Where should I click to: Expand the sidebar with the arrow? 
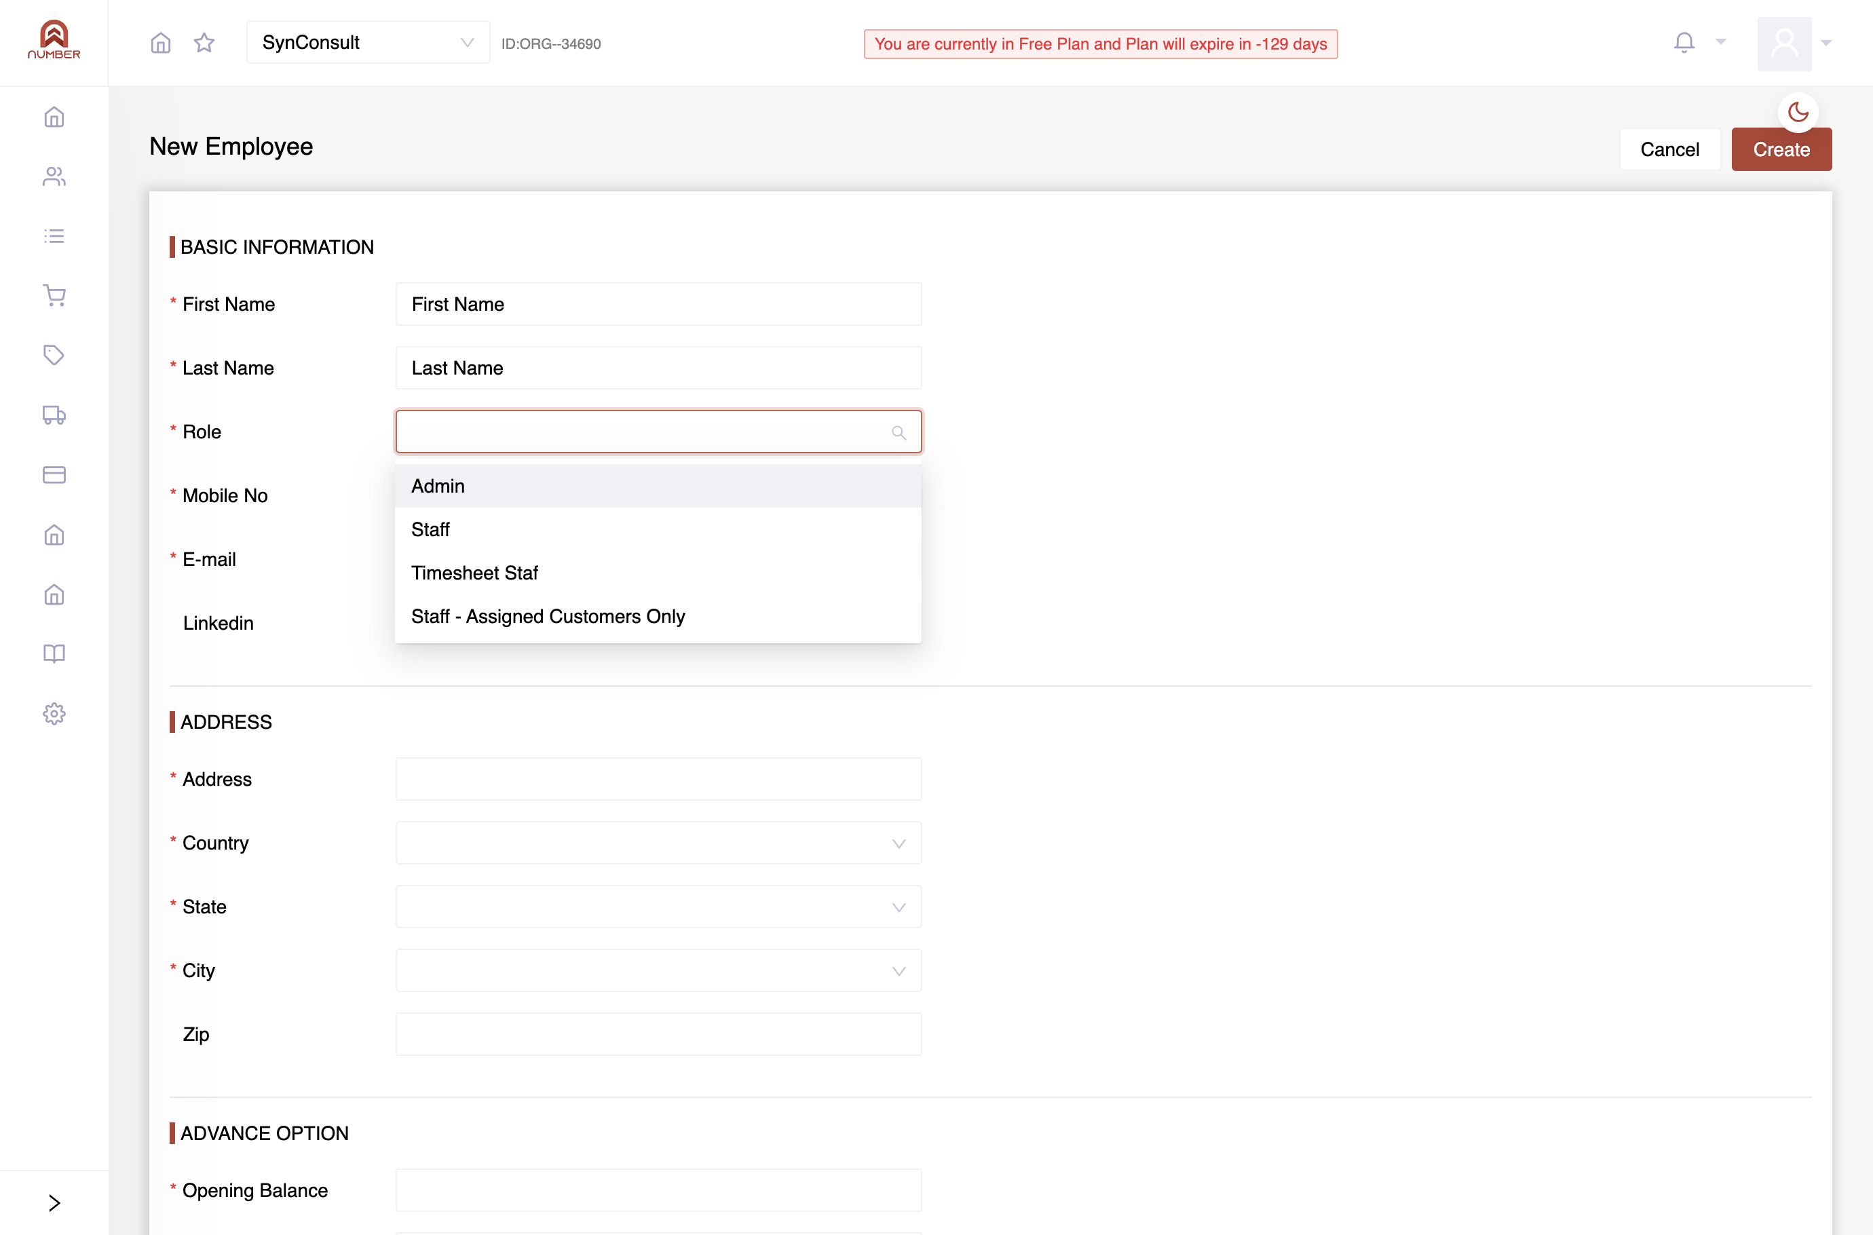54,1202
